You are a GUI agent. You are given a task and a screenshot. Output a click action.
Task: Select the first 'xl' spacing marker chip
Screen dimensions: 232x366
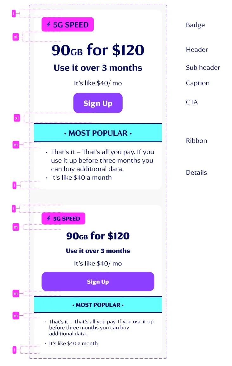click(x=15, y=37)
